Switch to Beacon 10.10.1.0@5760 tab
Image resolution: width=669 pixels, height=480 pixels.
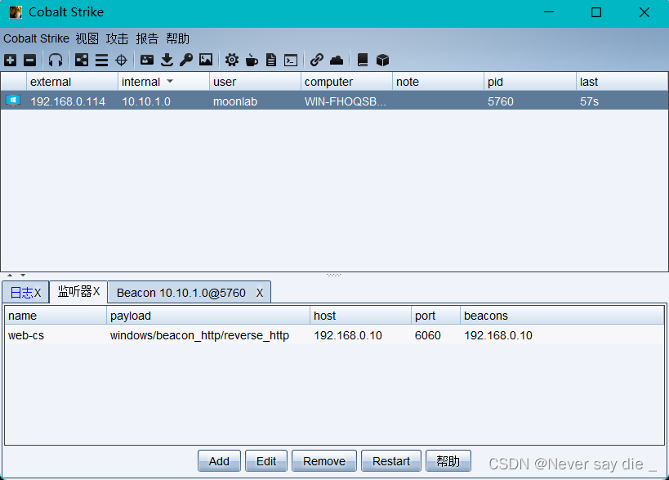[181, 293]
